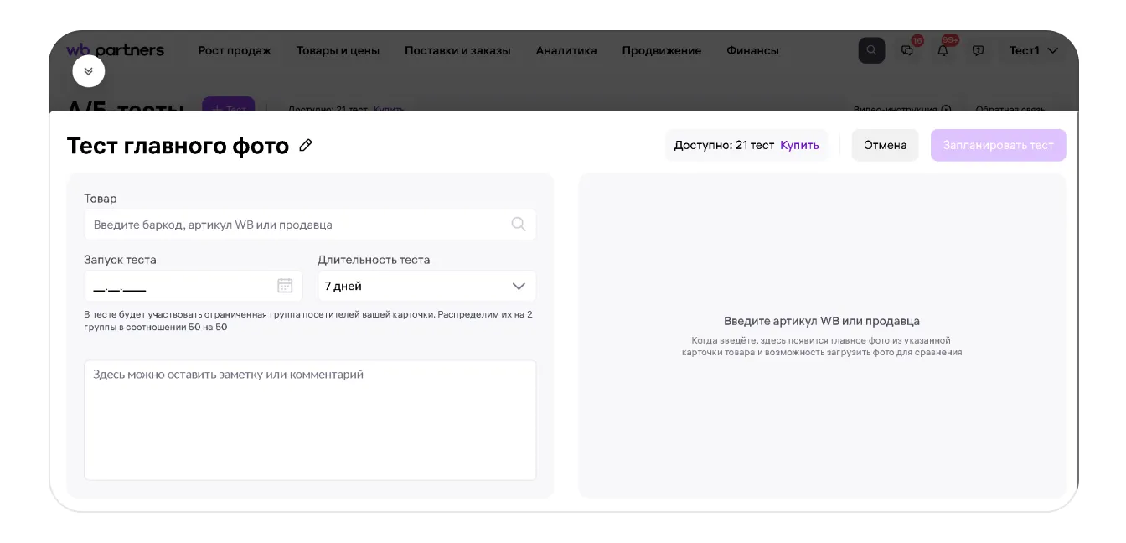This screenshot has width=1126, height=543.
Task: Open chat messages icon with 16 badge
Action: pyautogui.click(x=907, y=50)
